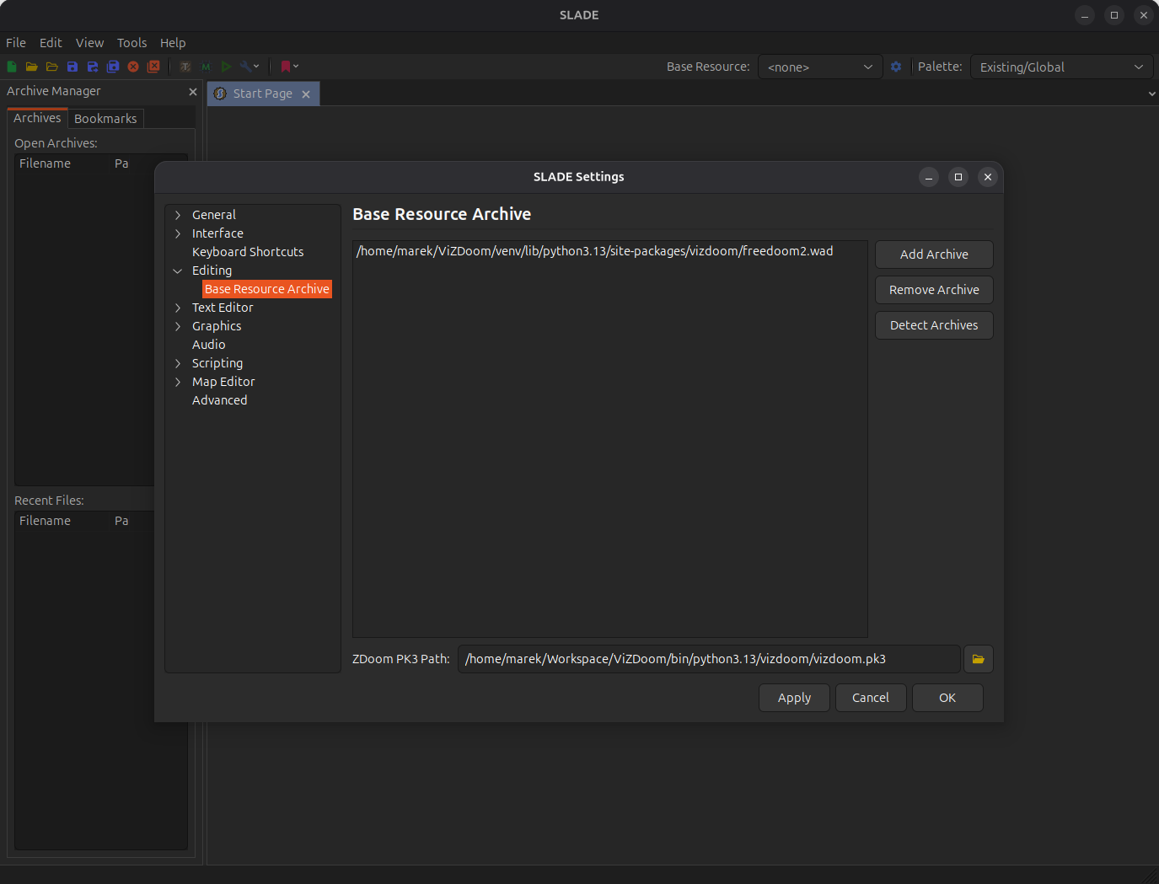This screenshot has width=1159, height=884.
Task: Browse for ZDoom PK3 path folder icon
Action: [x=978, y=659]
